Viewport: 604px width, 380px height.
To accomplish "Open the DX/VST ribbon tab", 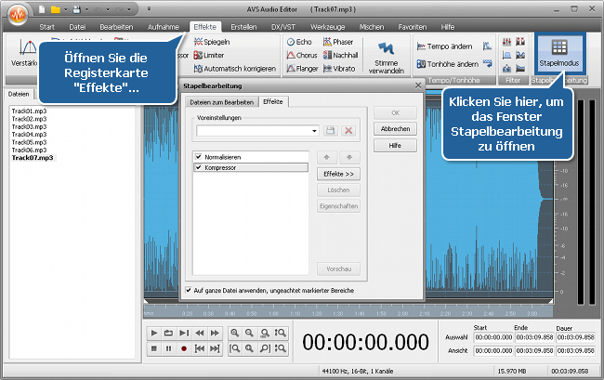I will click(283, 27).
